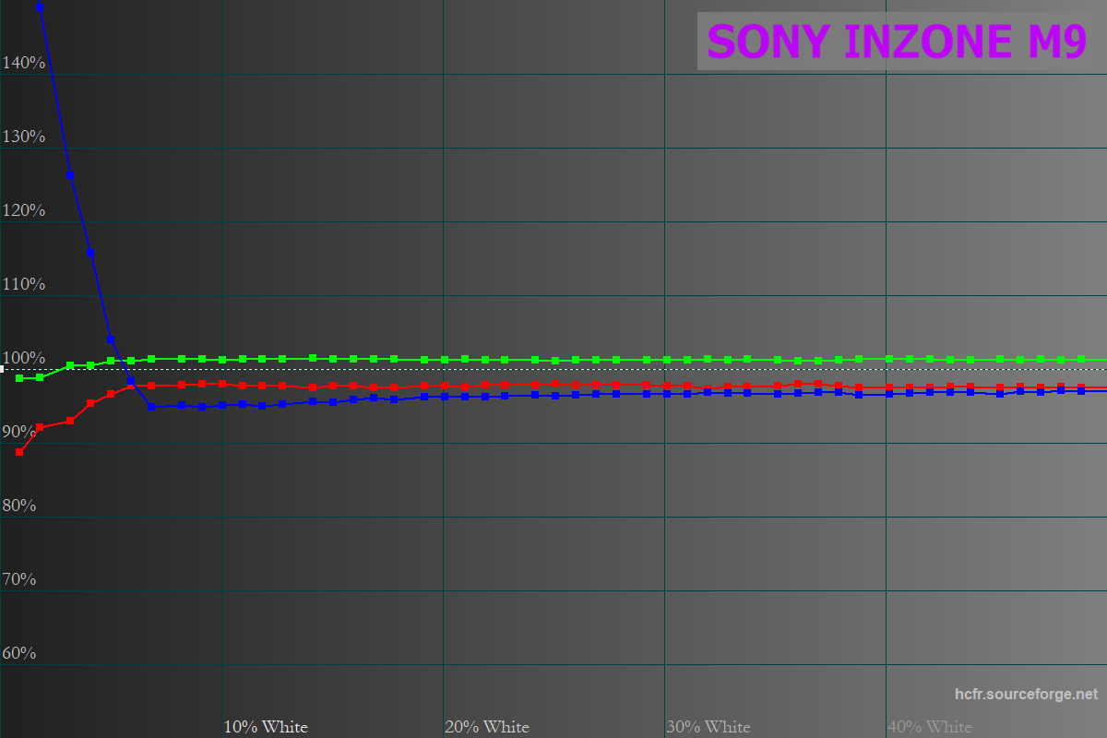
Task: Select the 100% vertical axis label
Action: pos(24,358)
